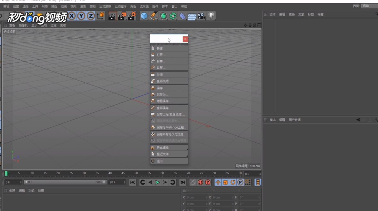Expand 导出滤镜 submenu
Screen dimensions: 378x211
169,148
